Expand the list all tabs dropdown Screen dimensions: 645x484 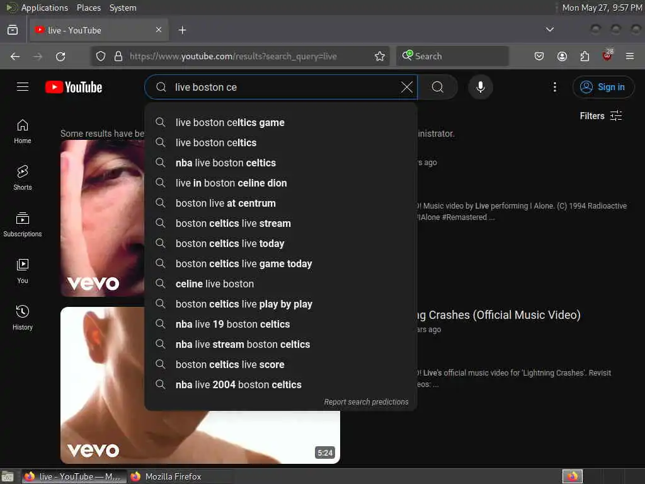point(549,30)
